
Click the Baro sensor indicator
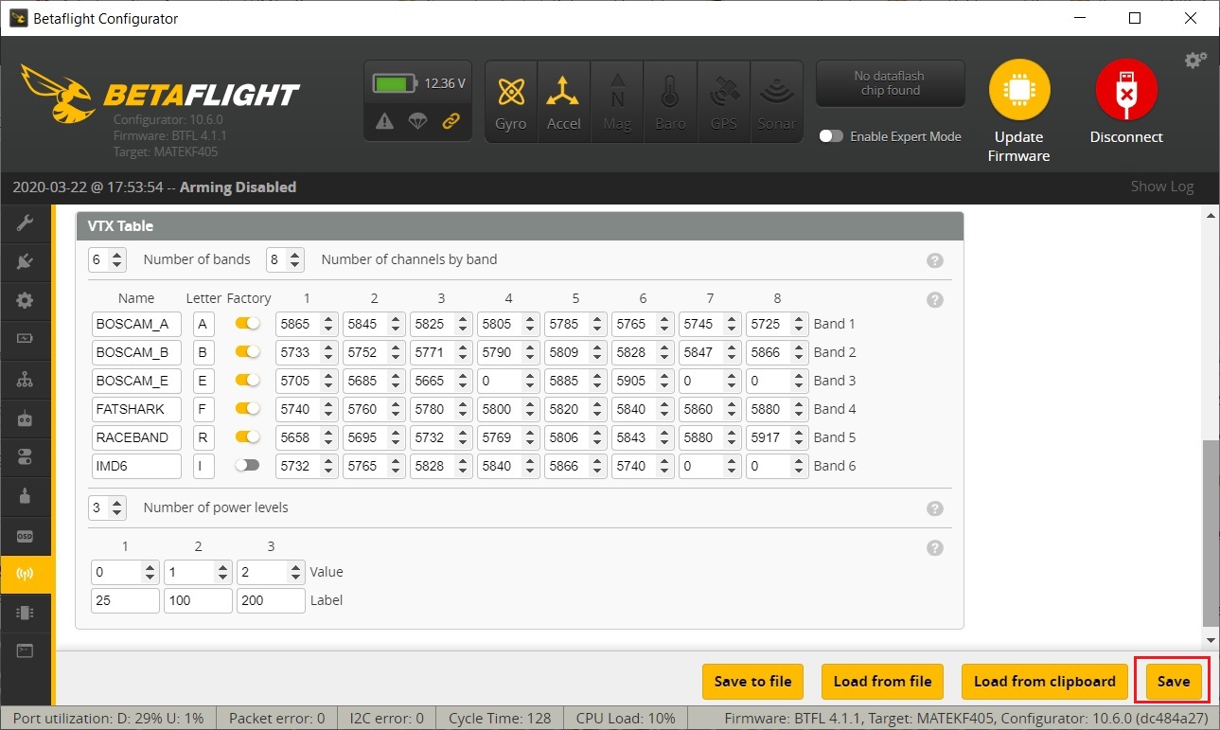(x=670, y=101)
